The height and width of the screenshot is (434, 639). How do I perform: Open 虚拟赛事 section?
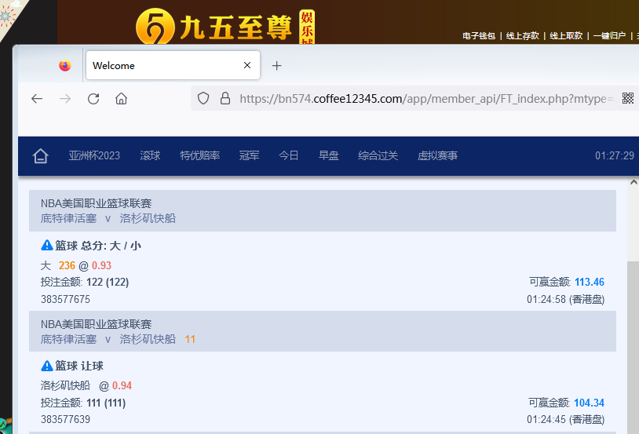coord(437,156)
